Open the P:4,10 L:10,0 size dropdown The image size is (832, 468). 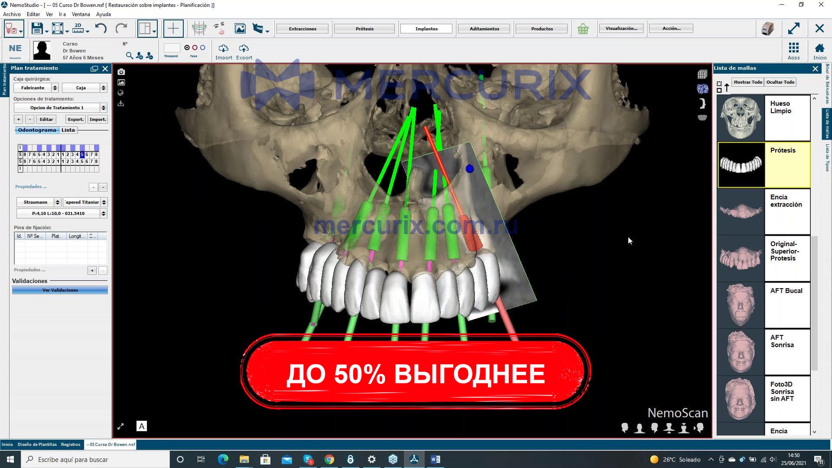(62, 214)
